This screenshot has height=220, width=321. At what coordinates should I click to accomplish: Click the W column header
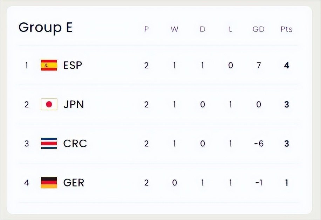tap(174, 29)
